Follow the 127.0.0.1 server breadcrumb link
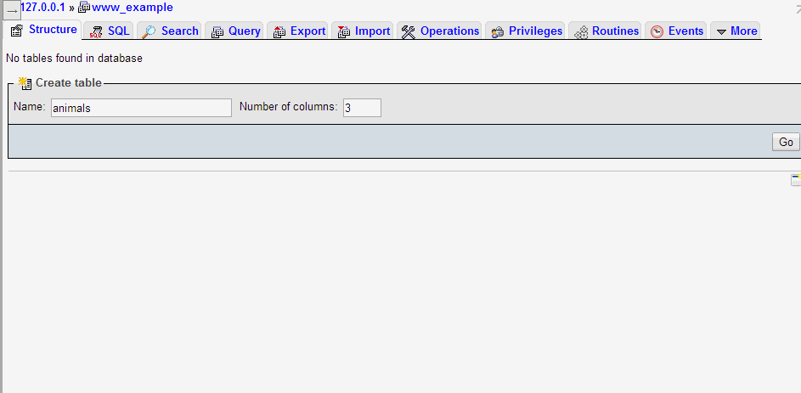 pyautogui.click(x=43, y=8)
